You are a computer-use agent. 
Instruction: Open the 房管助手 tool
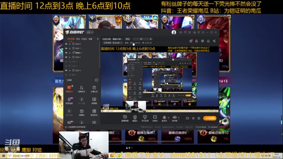tap(82, 89)
